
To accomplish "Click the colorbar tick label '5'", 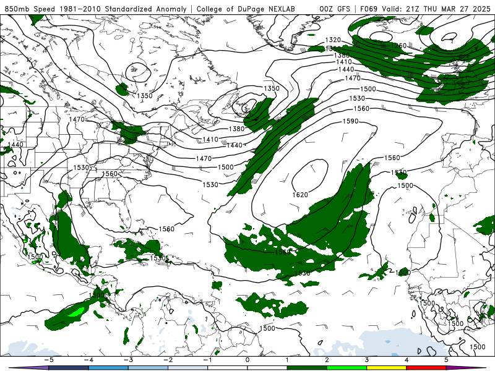I will point(446,360).
